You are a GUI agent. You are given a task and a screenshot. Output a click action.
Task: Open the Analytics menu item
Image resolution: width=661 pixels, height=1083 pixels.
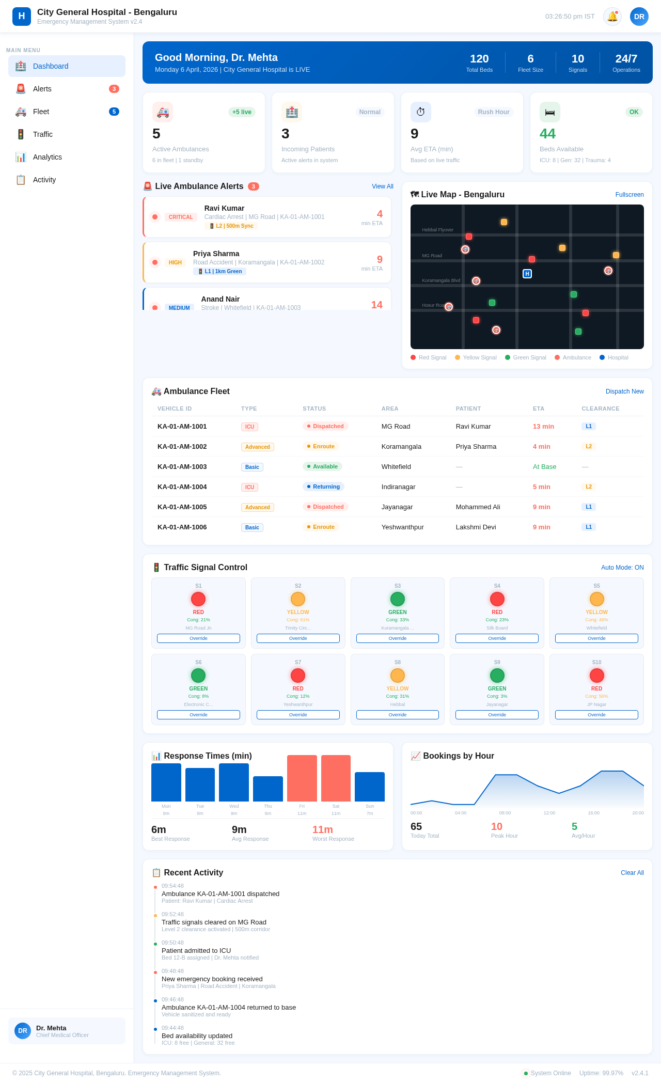click(67, 157)
